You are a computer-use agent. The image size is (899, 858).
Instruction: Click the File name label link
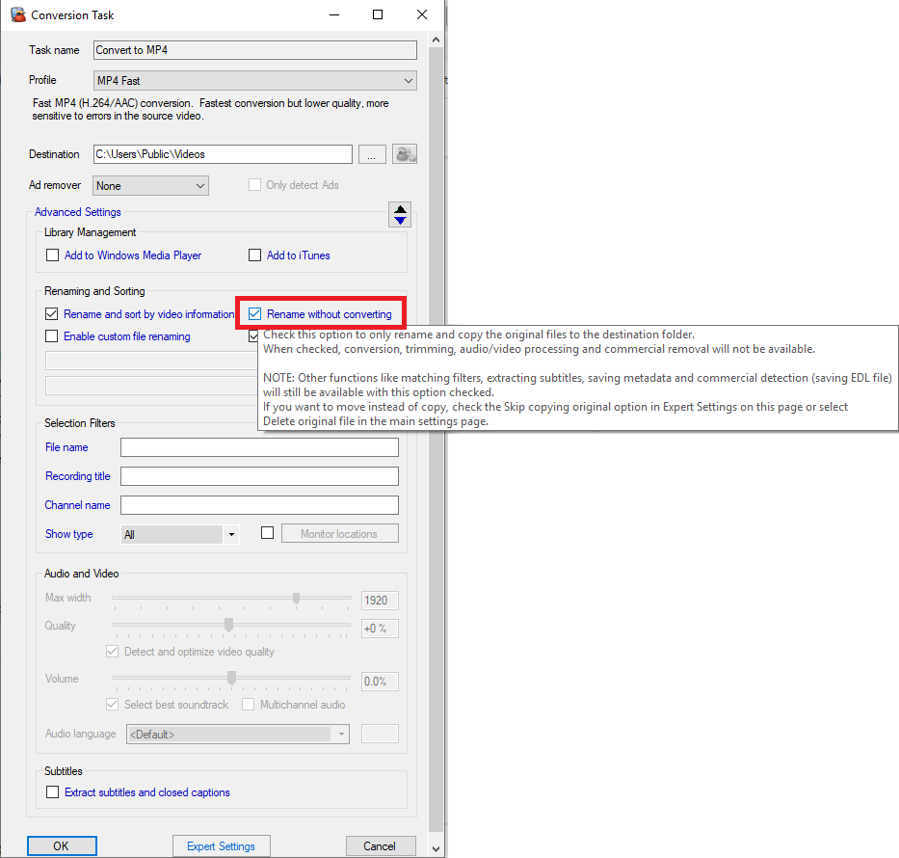pyautogui.click(x=66, y=447)
